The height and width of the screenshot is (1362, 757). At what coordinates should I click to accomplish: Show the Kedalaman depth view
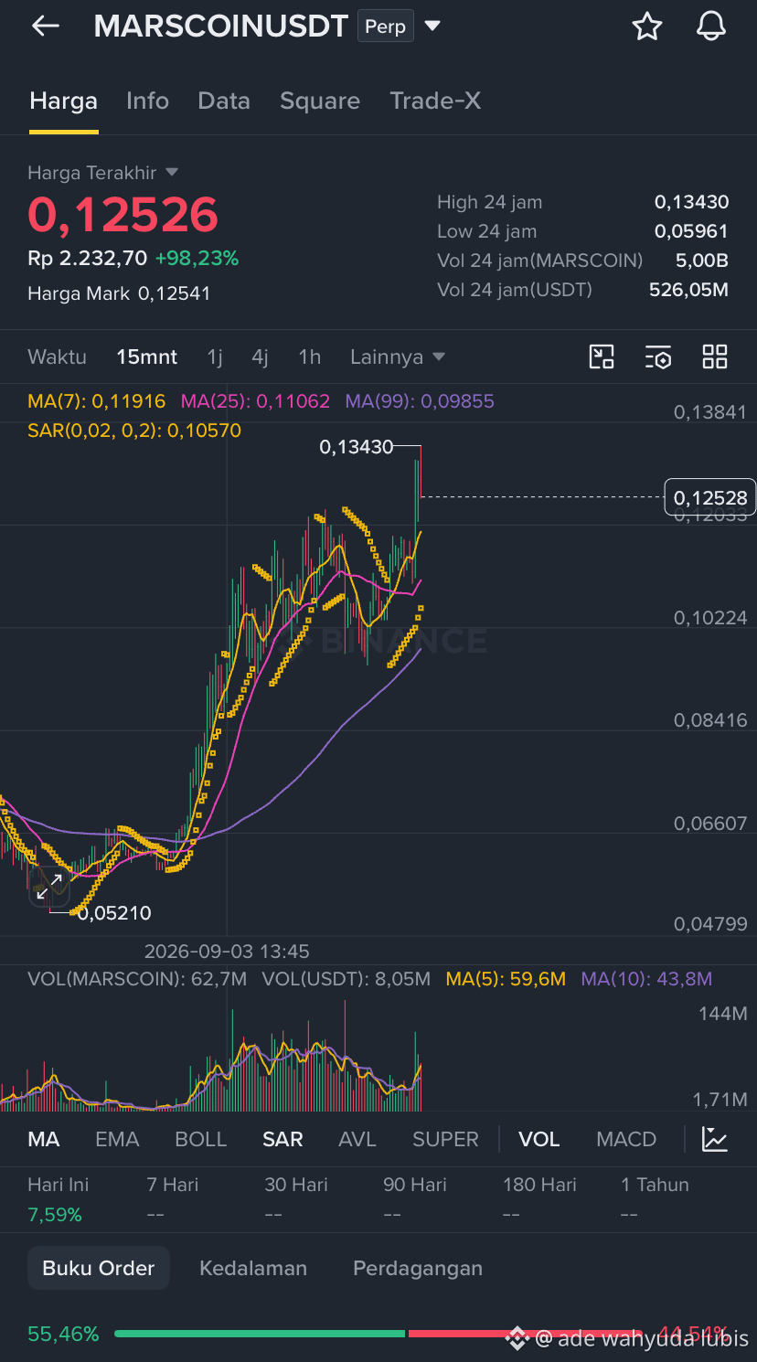(253, 1268)
